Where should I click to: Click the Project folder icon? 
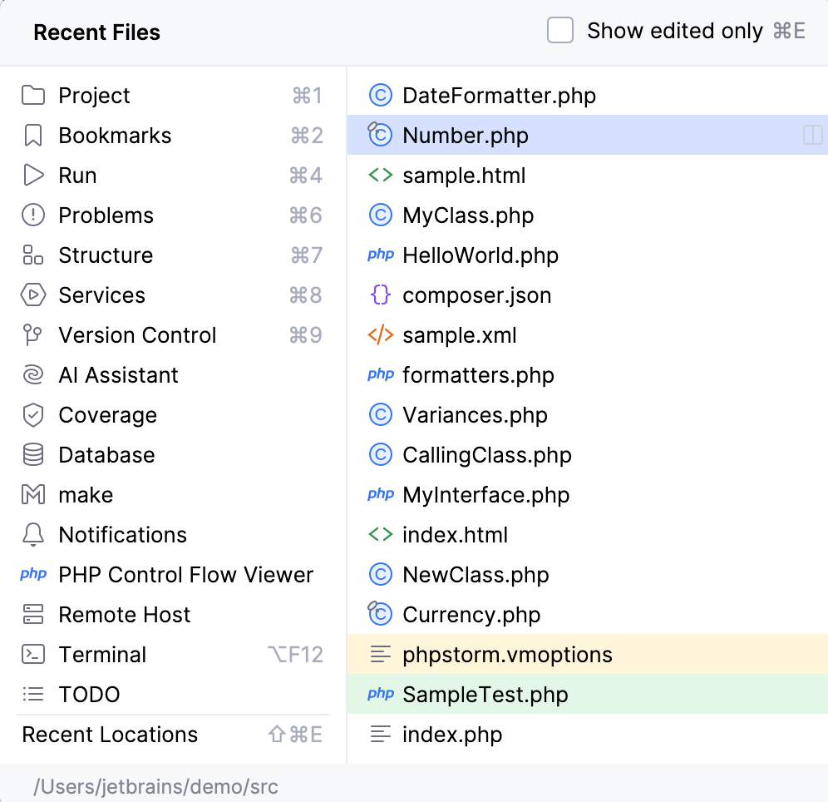pyautogui.click(x=33, y=96)
